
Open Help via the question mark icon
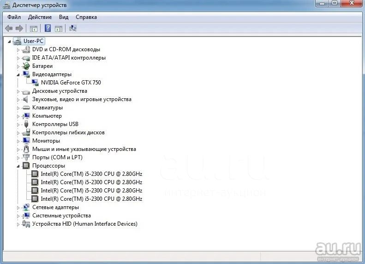(x=48, y=28)
